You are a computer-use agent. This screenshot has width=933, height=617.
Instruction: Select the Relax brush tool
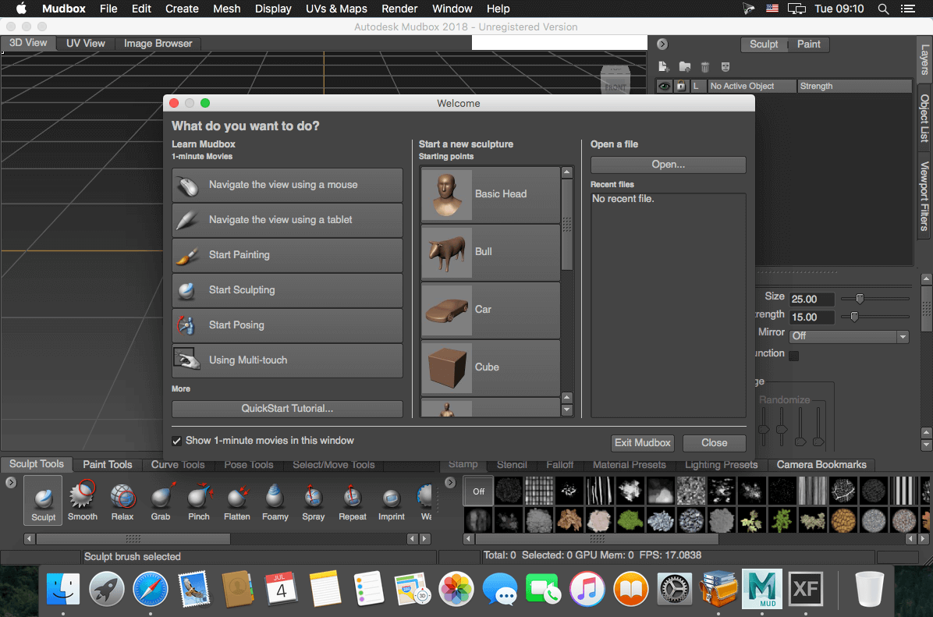[122, 500]
